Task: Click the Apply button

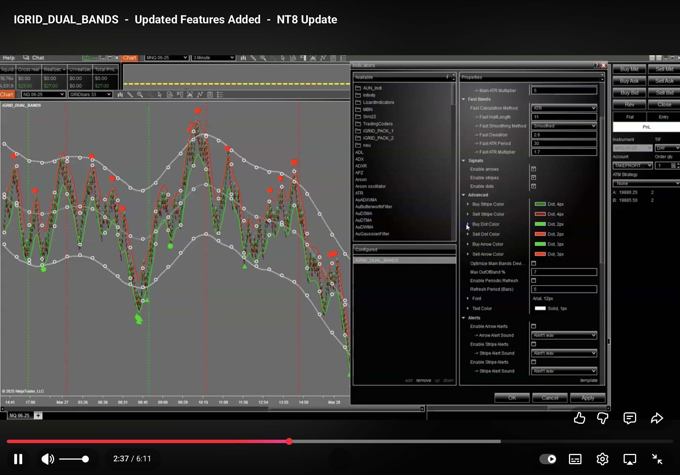Action: [587, 398]
